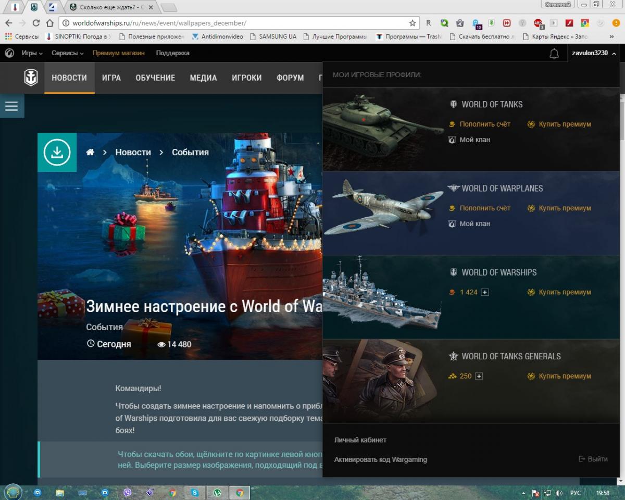Collapse the zavulon3230 account menu

[594, 53]
